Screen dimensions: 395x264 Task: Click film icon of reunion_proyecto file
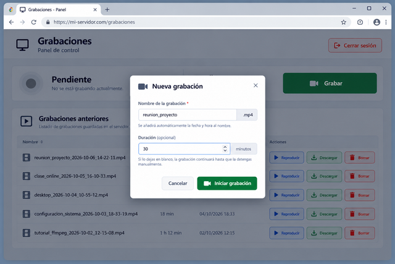pos(27,158)
